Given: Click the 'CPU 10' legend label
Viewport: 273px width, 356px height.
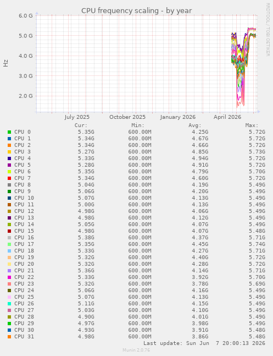Looking at the screenshot, I should tap(24, 198).
